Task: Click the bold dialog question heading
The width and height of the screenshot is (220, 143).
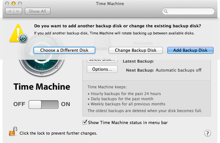Action: 118,26
